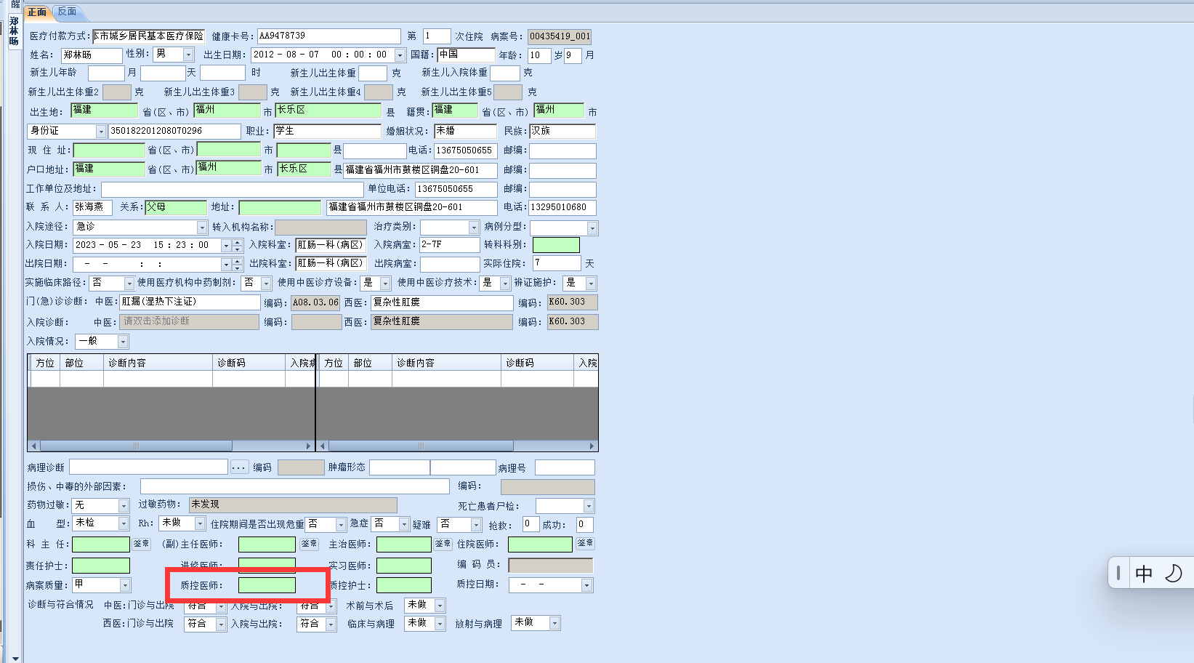Click the 职业 field showing 学生
Viewport: 1194px width, 663px height.
point(327,132)
